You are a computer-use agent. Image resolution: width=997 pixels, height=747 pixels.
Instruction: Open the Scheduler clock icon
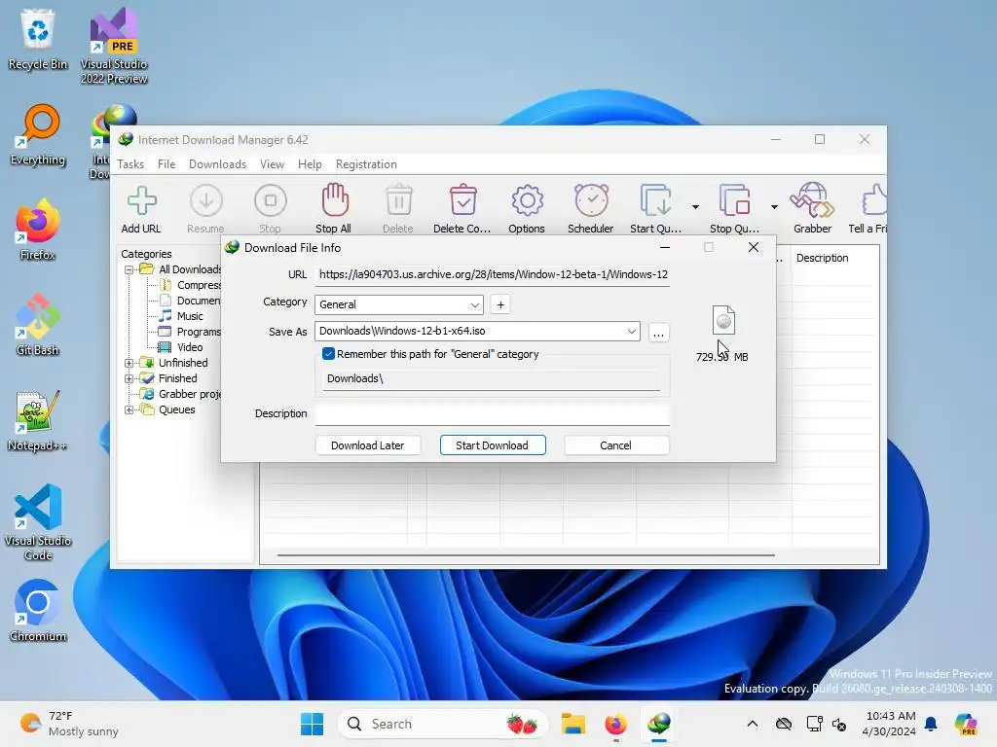pyautogui.click(x=591, y=201)
